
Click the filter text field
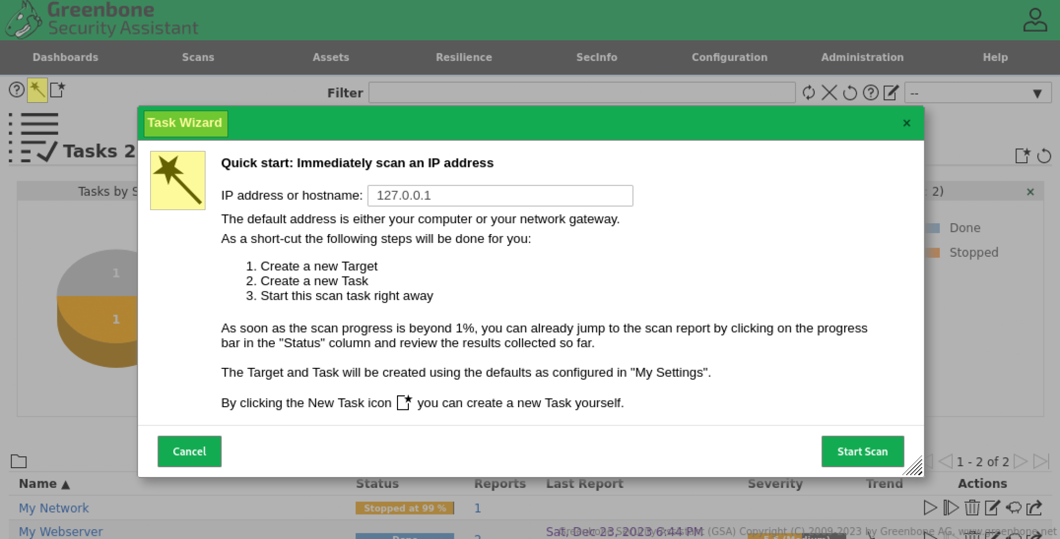(582, 93)
